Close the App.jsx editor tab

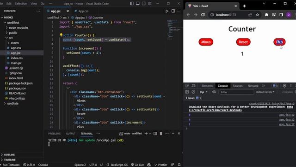68,11
